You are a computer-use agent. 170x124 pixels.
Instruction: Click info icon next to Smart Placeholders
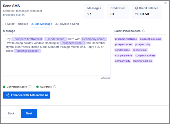pyautogui.click(x=144, y=31)
